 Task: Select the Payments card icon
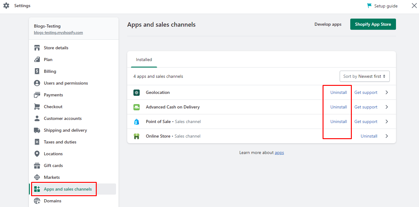(x=37, y=95)
